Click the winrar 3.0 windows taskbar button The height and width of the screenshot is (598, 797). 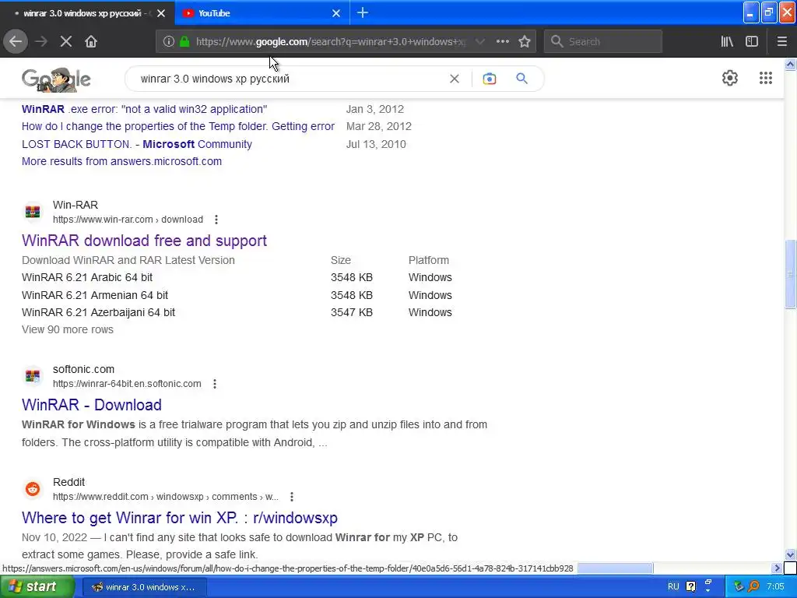pos(144,587)
